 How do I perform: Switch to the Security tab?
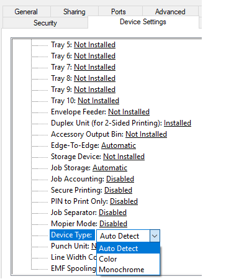[45, 23]
